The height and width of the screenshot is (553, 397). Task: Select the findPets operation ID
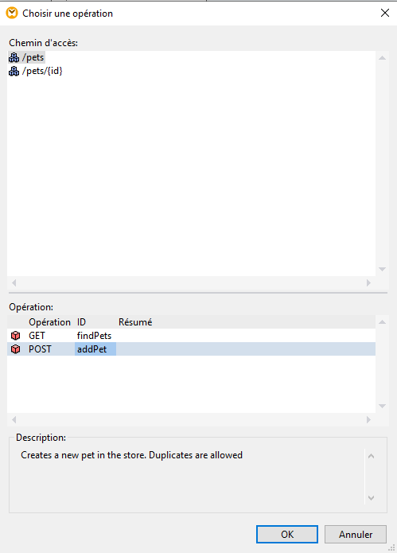pyautogui.click(x=94, y=336)
